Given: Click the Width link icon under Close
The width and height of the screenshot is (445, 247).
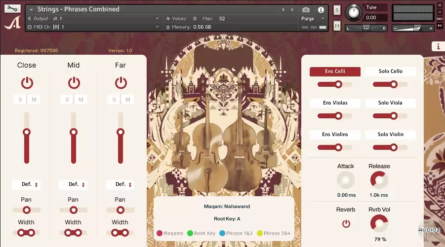Looking at the screenshot, I should pyautogui.click(x=26, y=233).
